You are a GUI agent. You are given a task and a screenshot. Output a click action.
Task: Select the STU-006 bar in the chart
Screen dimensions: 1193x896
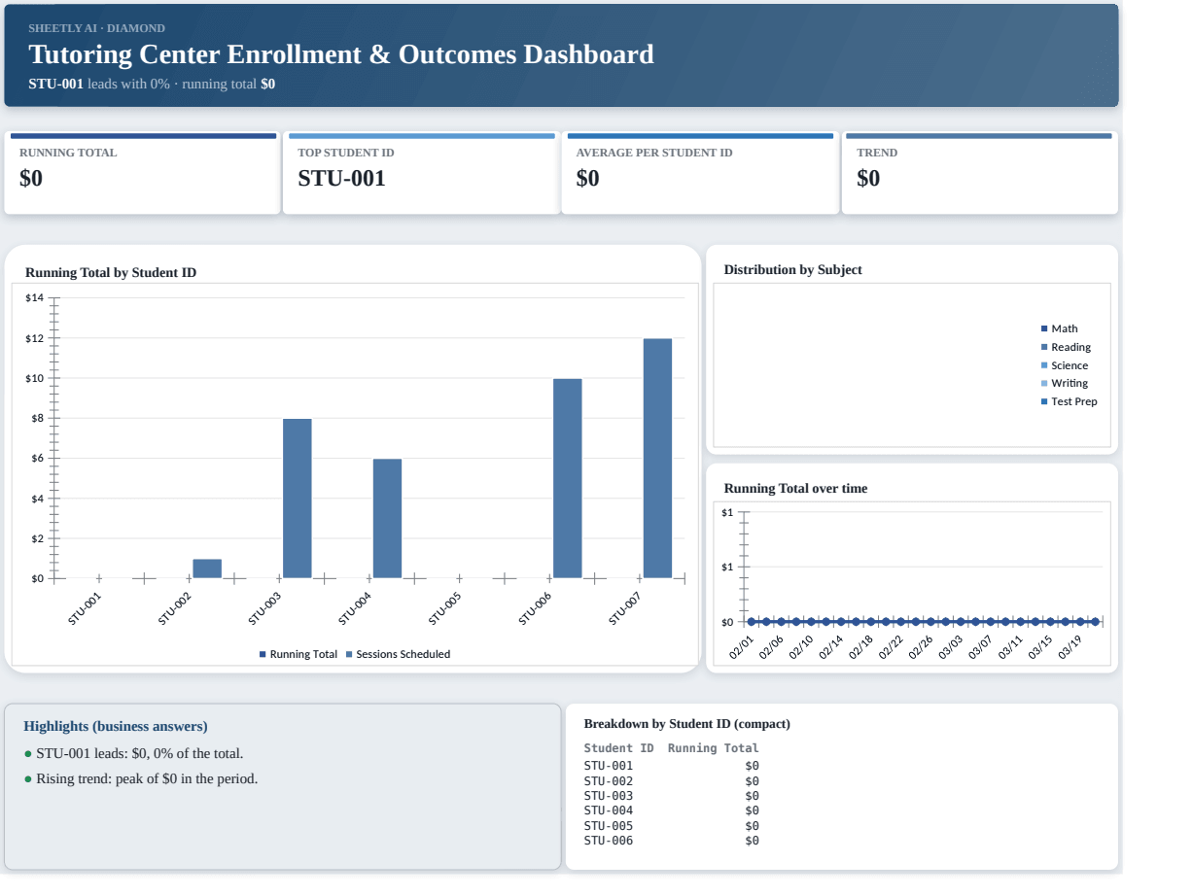(x=568, y=478)
